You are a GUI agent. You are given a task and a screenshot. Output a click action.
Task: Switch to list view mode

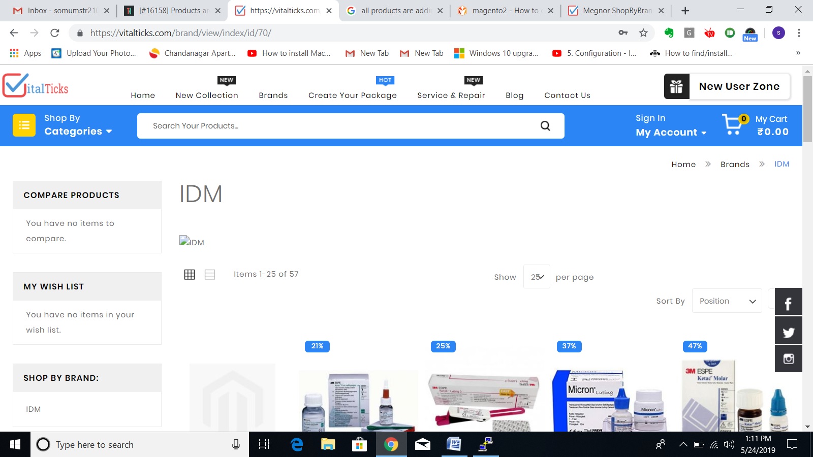click(x=210, y=275)
